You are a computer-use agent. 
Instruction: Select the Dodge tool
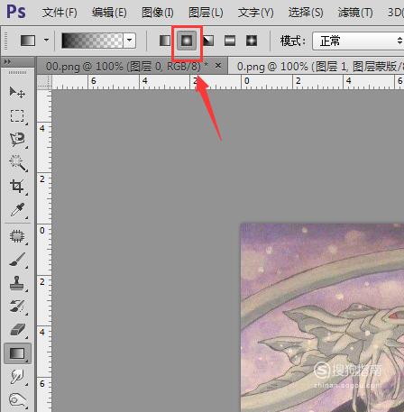(17, 399)
